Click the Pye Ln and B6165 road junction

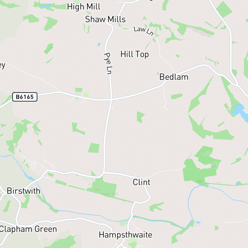(111, 100)
